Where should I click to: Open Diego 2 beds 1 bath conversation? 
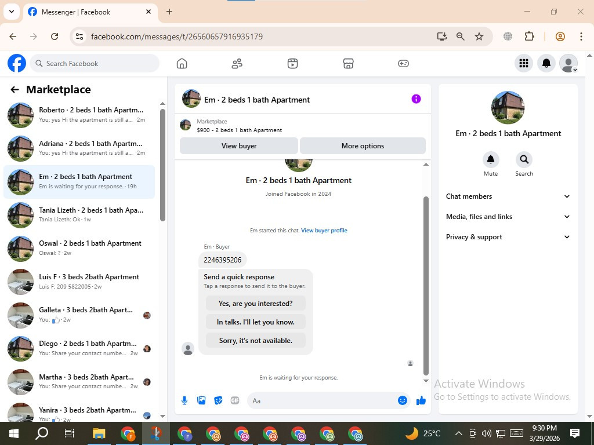click(x=79, y=348)
